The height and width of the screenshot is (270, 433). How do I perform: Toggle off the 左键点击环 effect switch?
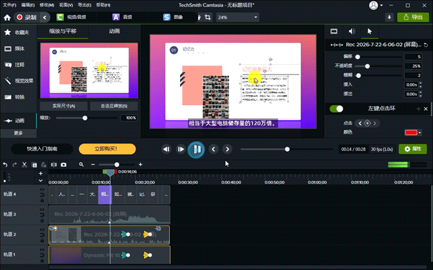337,108
